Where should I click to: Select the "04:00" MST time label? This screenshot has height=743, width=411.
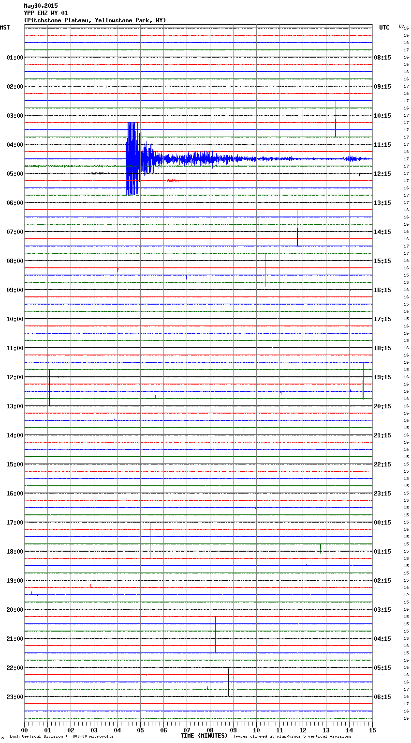[15, 145]
